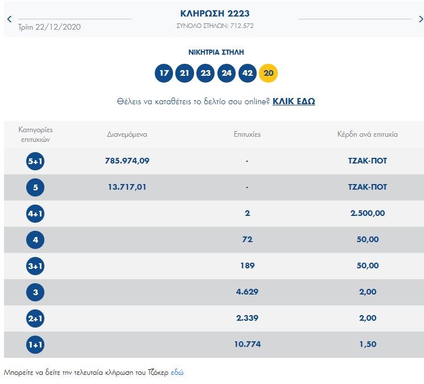424x384 pixels.
Task: Click the 2+1 category badge
Action: (x=35, y=318)
